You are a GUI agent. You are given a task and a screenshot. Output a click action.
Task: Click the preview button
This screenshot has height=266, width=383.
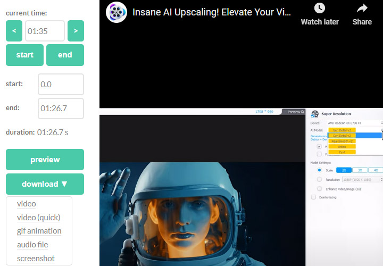[x=45, y=160]
